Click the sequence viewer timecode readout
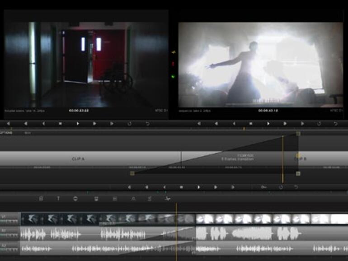 268,111
